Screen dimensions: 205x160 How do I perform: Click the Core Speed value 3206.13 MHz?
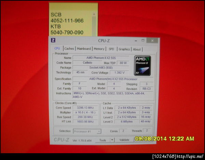pos(85,108)
